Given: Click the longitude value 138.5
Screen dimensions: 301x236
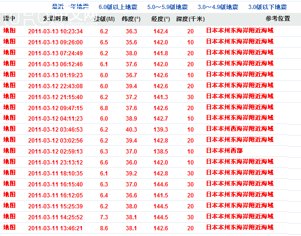Looking at the screenshot, I should (161, 152).
